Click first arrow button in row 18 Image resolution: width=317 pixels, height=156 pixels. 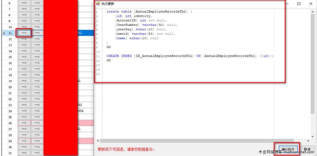click(24, 75)
